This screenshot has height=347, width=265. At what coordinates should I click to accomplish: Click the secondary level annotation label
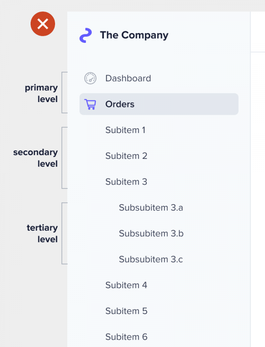[35, 158]
